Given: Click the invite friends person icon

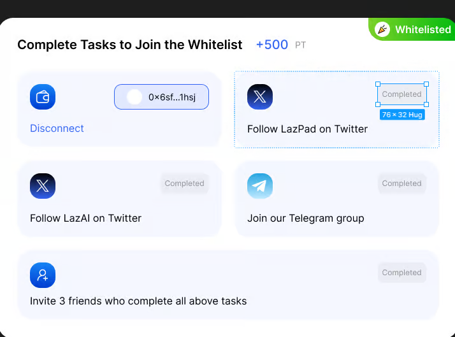Looking at the screenshot, I should (x=43, y=275).
